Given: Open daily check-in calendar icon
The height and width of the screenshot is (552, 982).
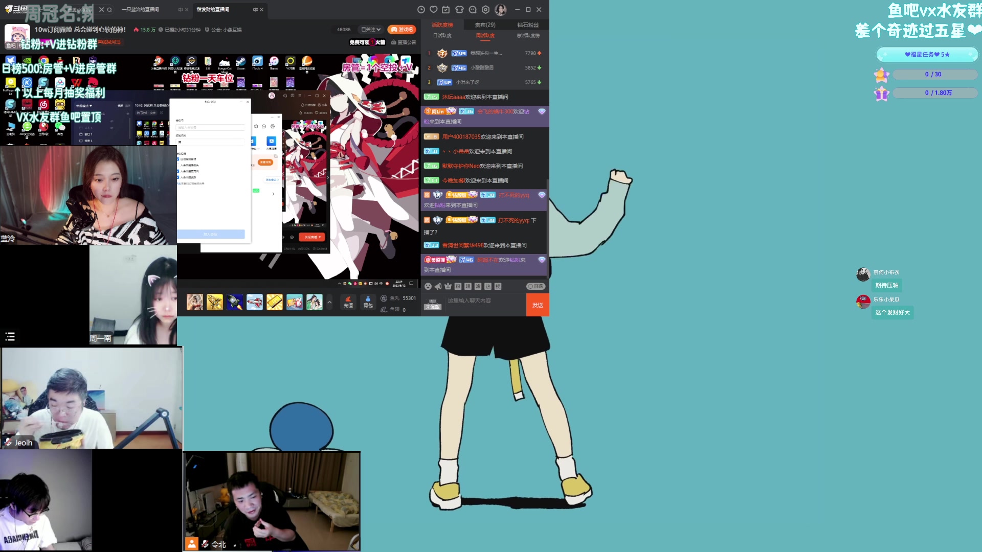Looking at the screenshot, I should 446,9.
